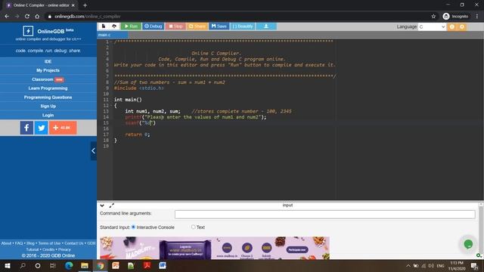Image resolution: width=484 pixels, height=272 pixels.
Task: Open a new browser tab
Action: [x=85, y=5]
